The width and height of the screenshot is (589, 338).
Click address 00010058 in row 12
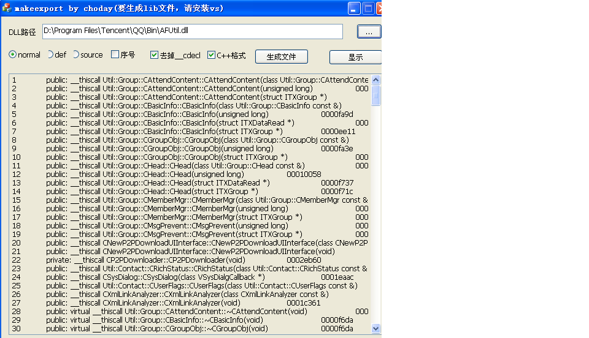[x=304, y=175]
